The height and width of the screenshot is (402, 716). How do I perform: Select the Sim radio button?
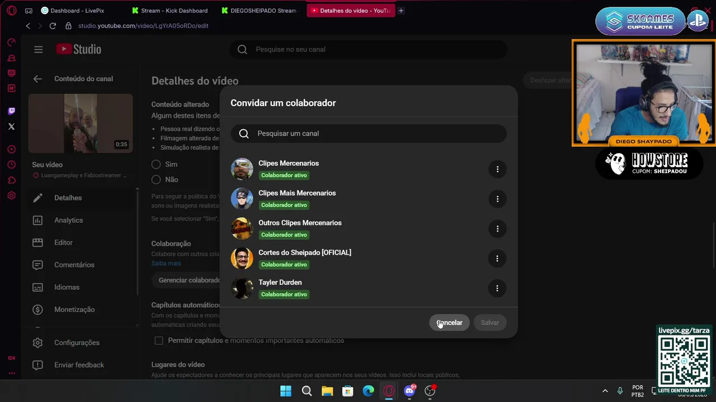click(x=156, y=164)
